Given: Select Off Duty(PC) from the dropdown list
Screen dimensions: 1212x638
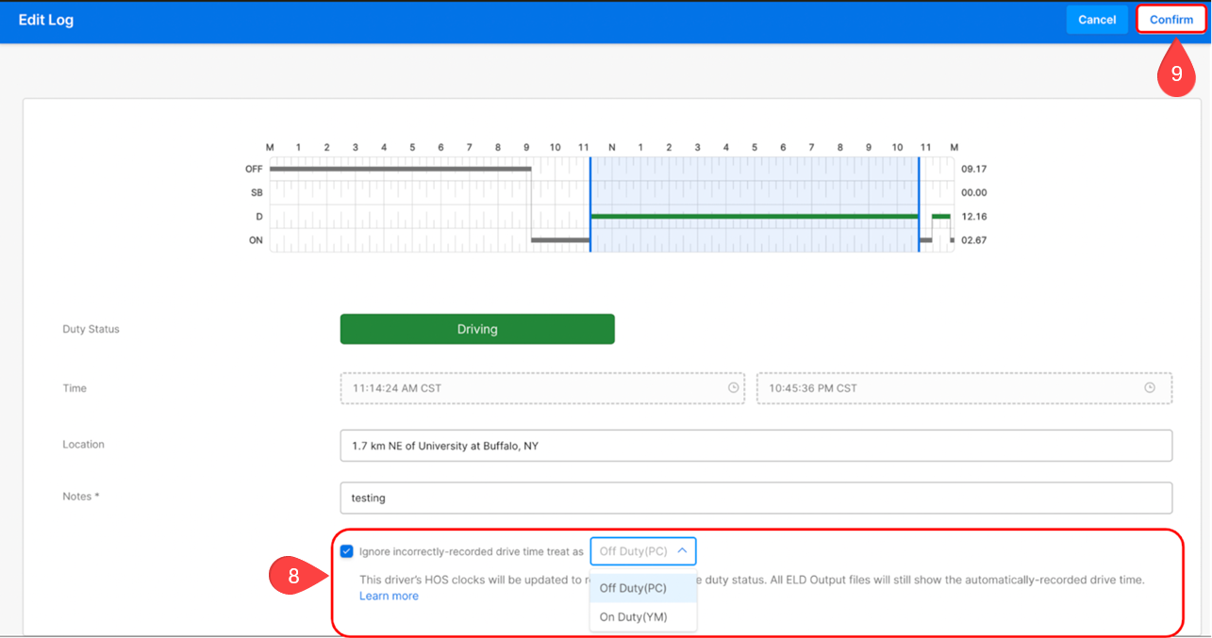Looking at the screenshot, I should tap(633, 588).
